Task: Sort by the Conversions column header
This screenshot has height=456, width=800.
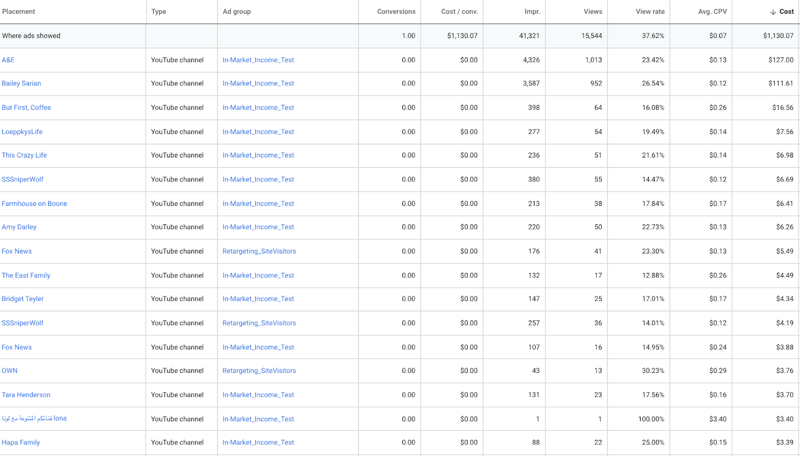Action: coord(396,11)
